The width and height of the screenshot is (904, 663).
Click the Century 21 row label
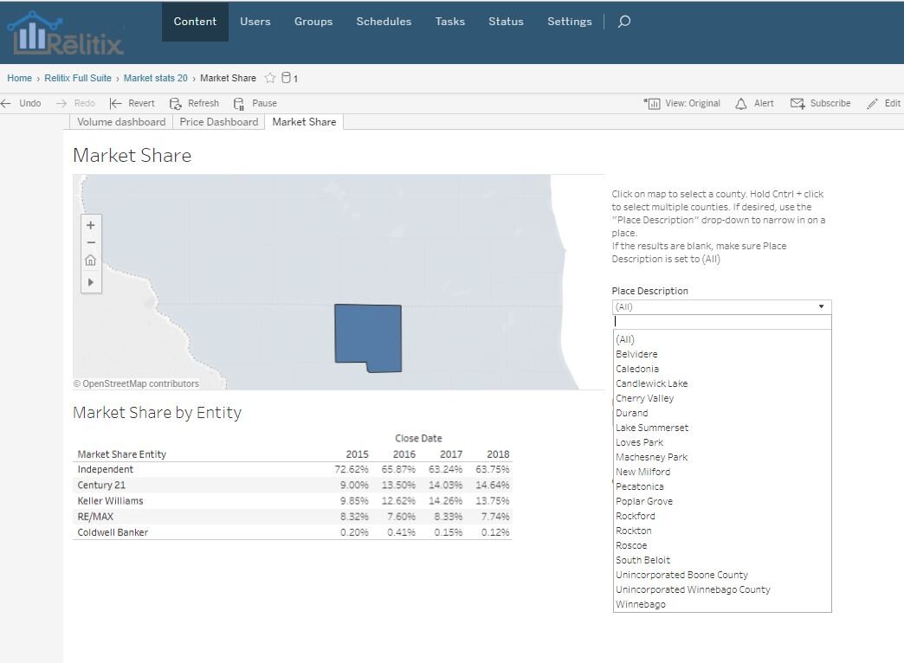101,485
